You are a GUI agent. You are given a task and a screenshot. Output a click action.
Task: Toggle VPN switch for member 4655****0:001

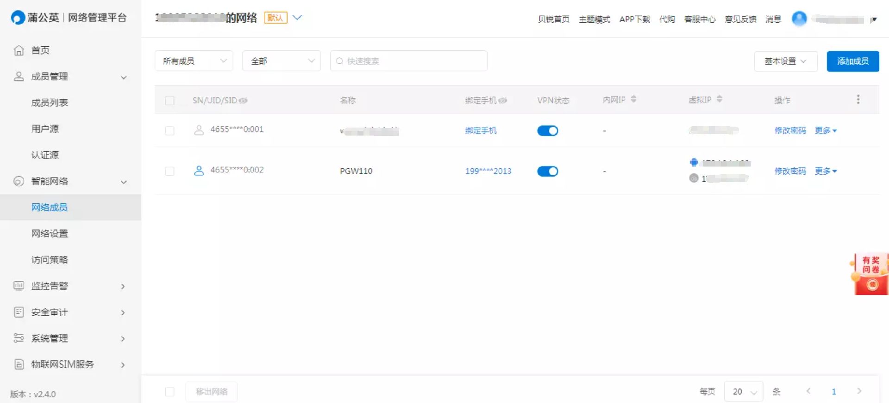coord(548,131)
